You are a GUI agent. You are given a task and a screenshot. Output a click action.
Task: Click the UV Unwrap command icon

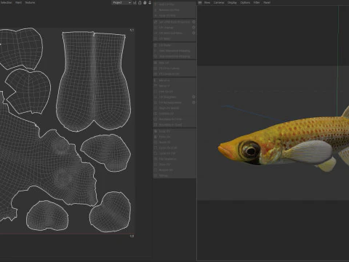tap(156, 28)
